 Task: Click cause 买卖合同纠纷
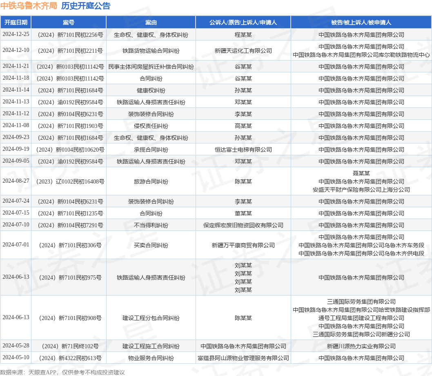click(x=151, y=245)
